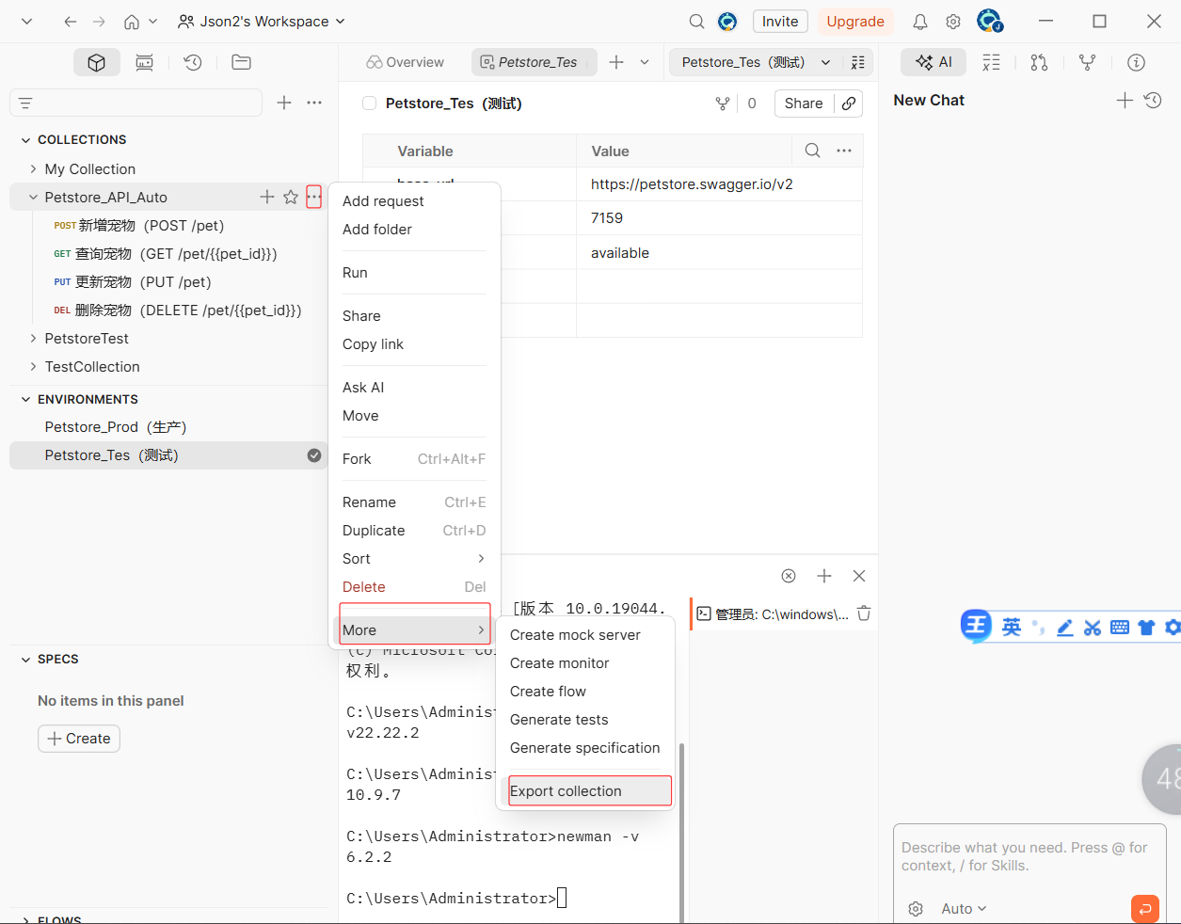Collapse the Petstore_API_Auto collection chevron
This screenshot has height=924, width=1181.
pos(34,198)
